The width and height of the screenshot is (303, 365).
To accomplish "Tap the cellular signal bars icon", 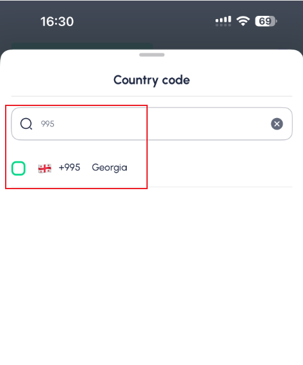I will (x=223, y=21).
